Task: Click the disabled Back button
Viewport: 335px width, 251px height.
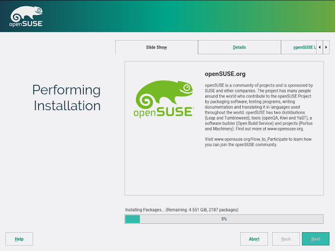Action: 286,239
